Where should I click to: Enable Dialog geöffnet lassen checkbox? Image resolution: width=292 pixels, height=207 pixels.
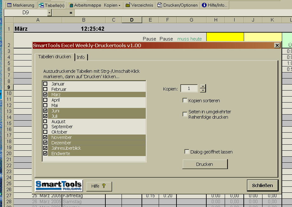click(187, 152)
